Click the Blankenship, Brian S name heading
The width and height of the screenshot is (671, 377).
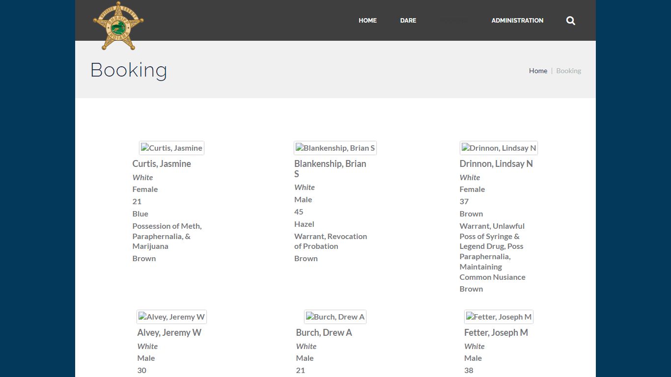(x=330, y=169)
